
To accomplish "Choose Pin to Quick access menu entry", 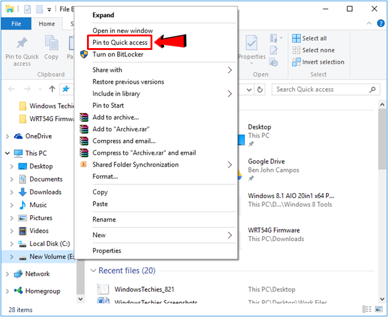I will (120, 43).
